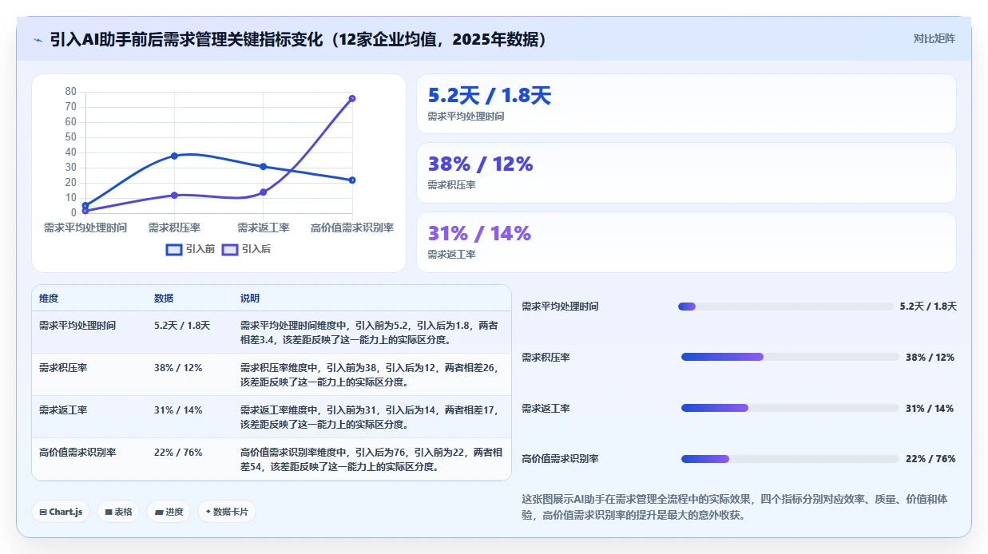Click the 引入前 data point at 需求返工率
Screen dimensions: 988x554
point(264,166)
